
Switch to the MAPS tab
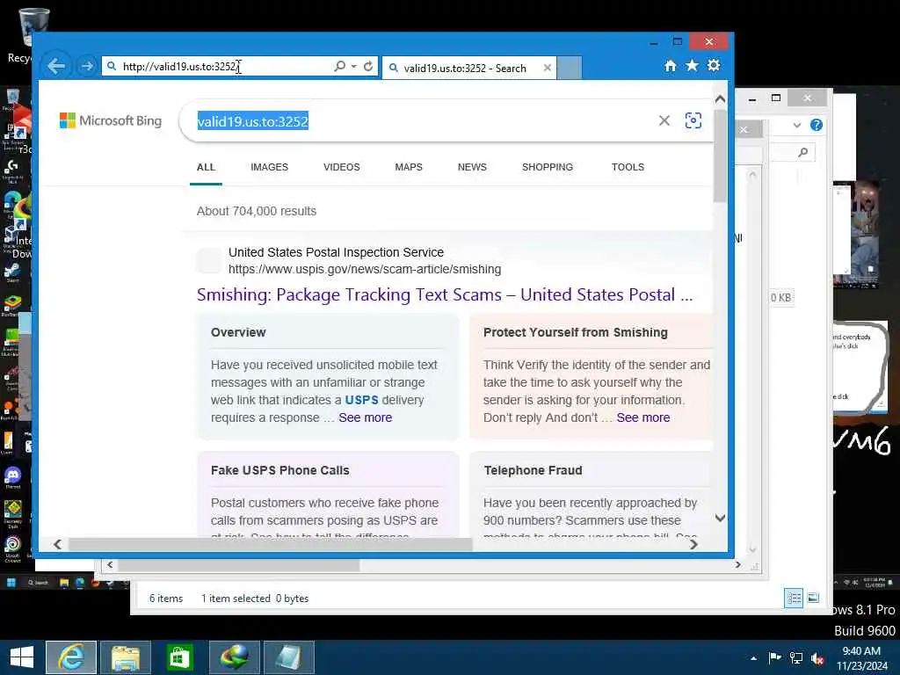(x=409, y=167)
